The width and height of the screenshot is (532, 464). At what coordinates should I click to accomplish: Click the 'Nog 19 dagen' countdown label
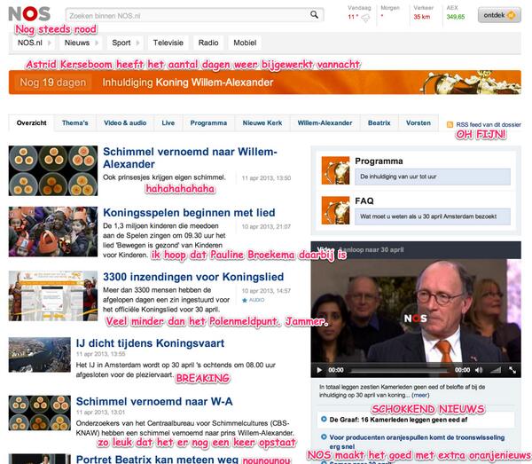click(53, 83)
